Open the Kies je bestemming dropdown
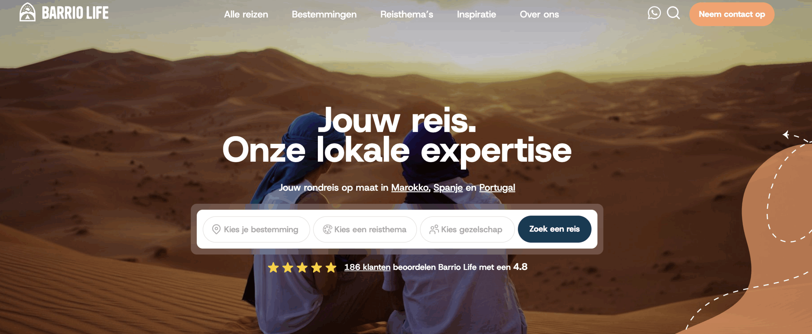Screen dimensions: 812x334 [x=256, y=229]
